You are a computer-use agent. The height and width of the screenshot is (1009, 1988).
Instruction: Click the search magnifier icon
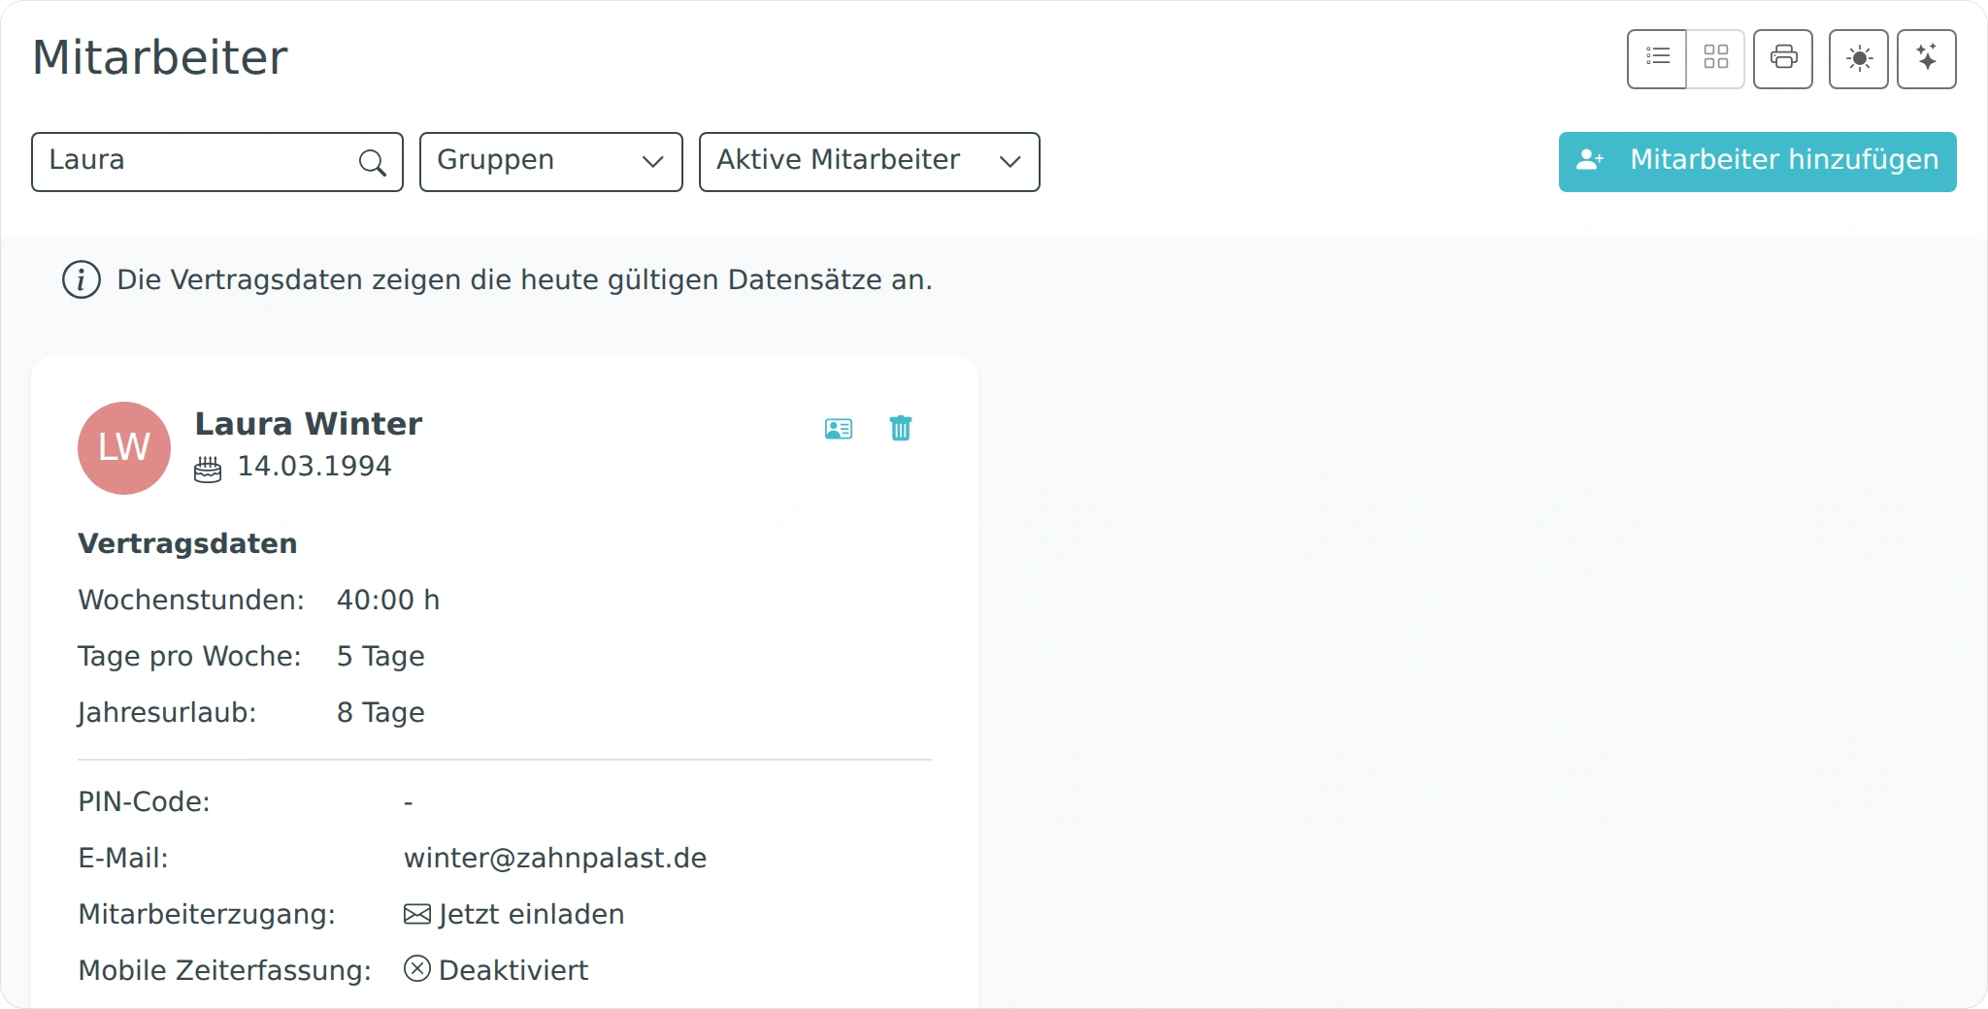[x=373, y=162]
